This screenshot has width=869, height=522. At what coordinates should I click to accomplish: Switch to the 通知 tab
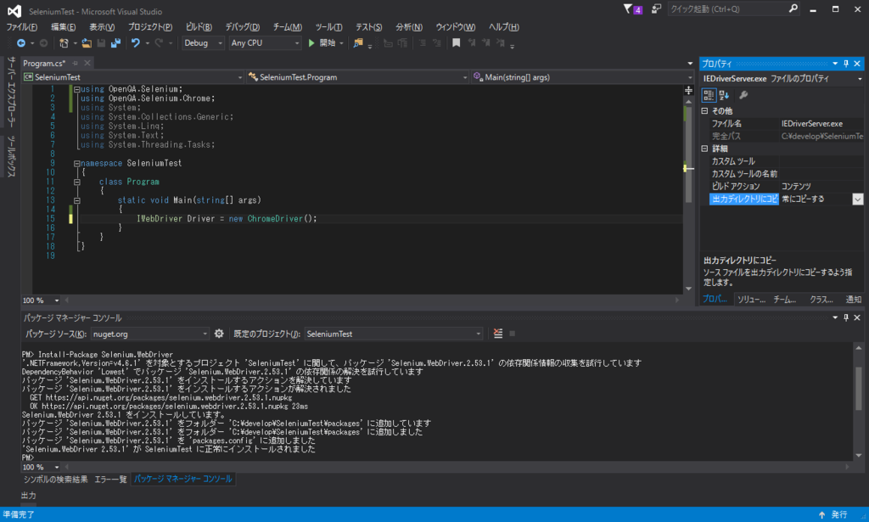pos(854,300)
